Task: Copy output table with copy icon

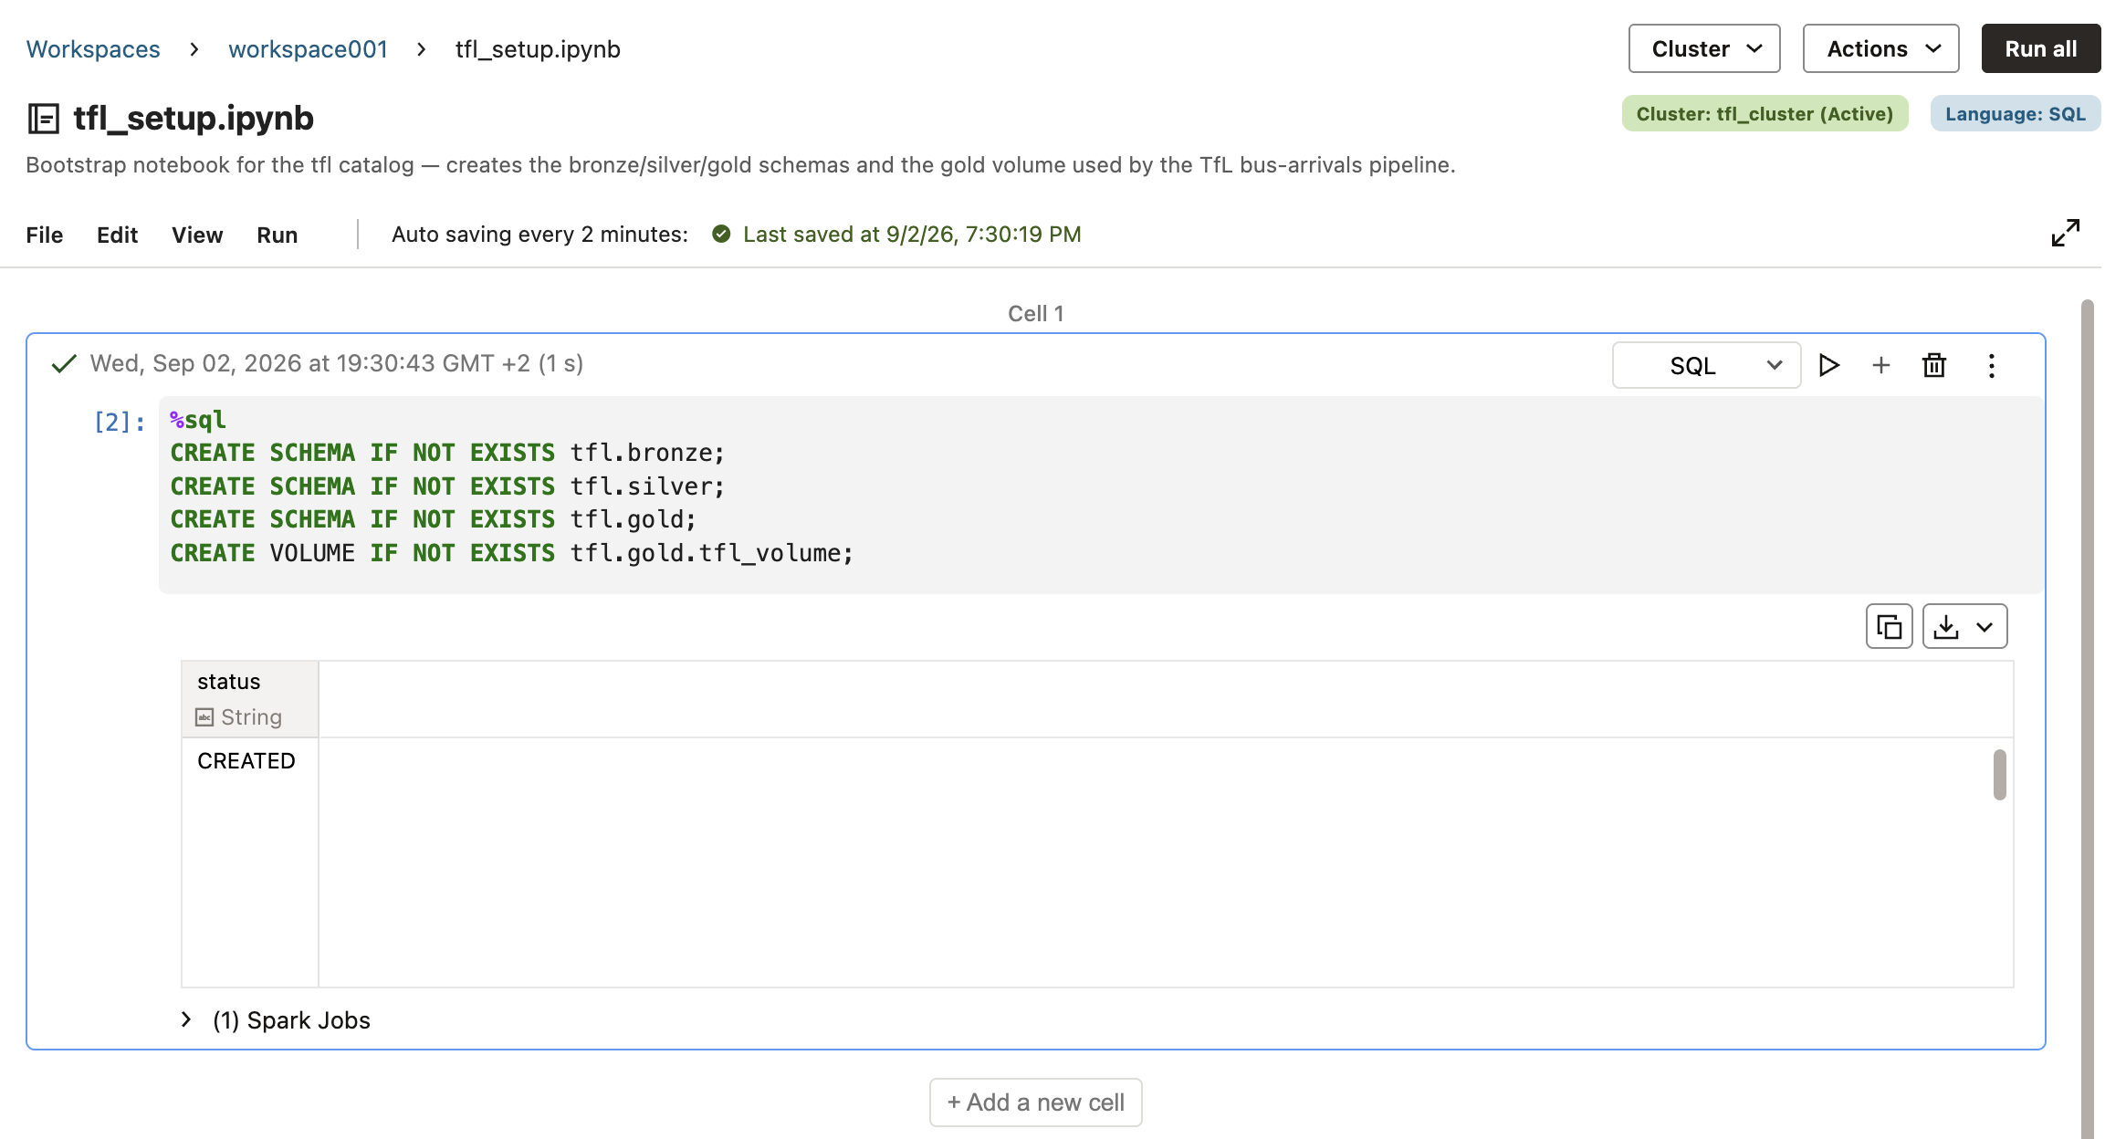Action: [x=1889, y=627]
